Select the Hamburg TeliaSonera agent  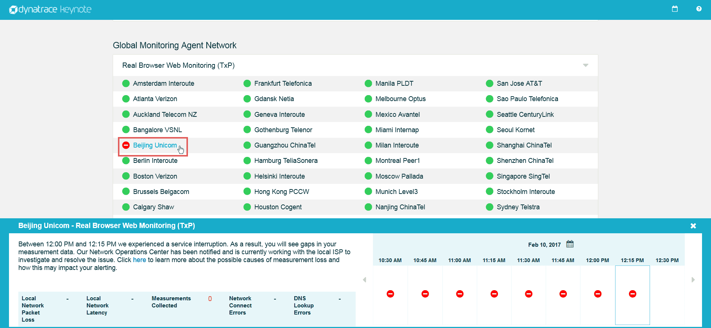286,161
